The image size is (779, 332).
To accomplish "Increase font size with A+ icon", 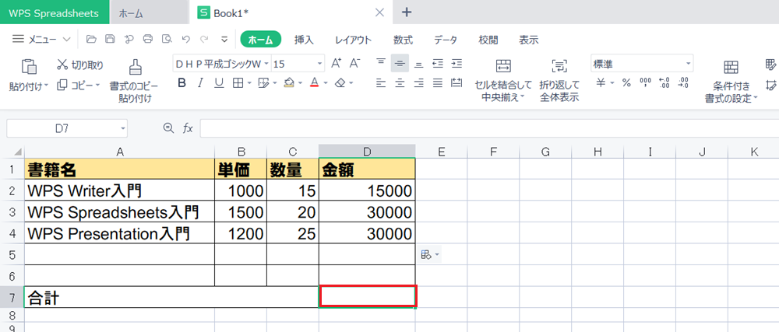I will tap(337, 64).
